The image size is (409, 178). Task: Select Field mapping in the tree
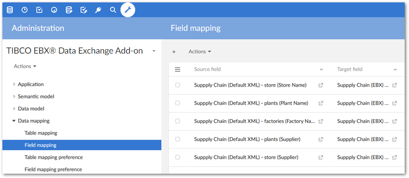pos(82,145)
